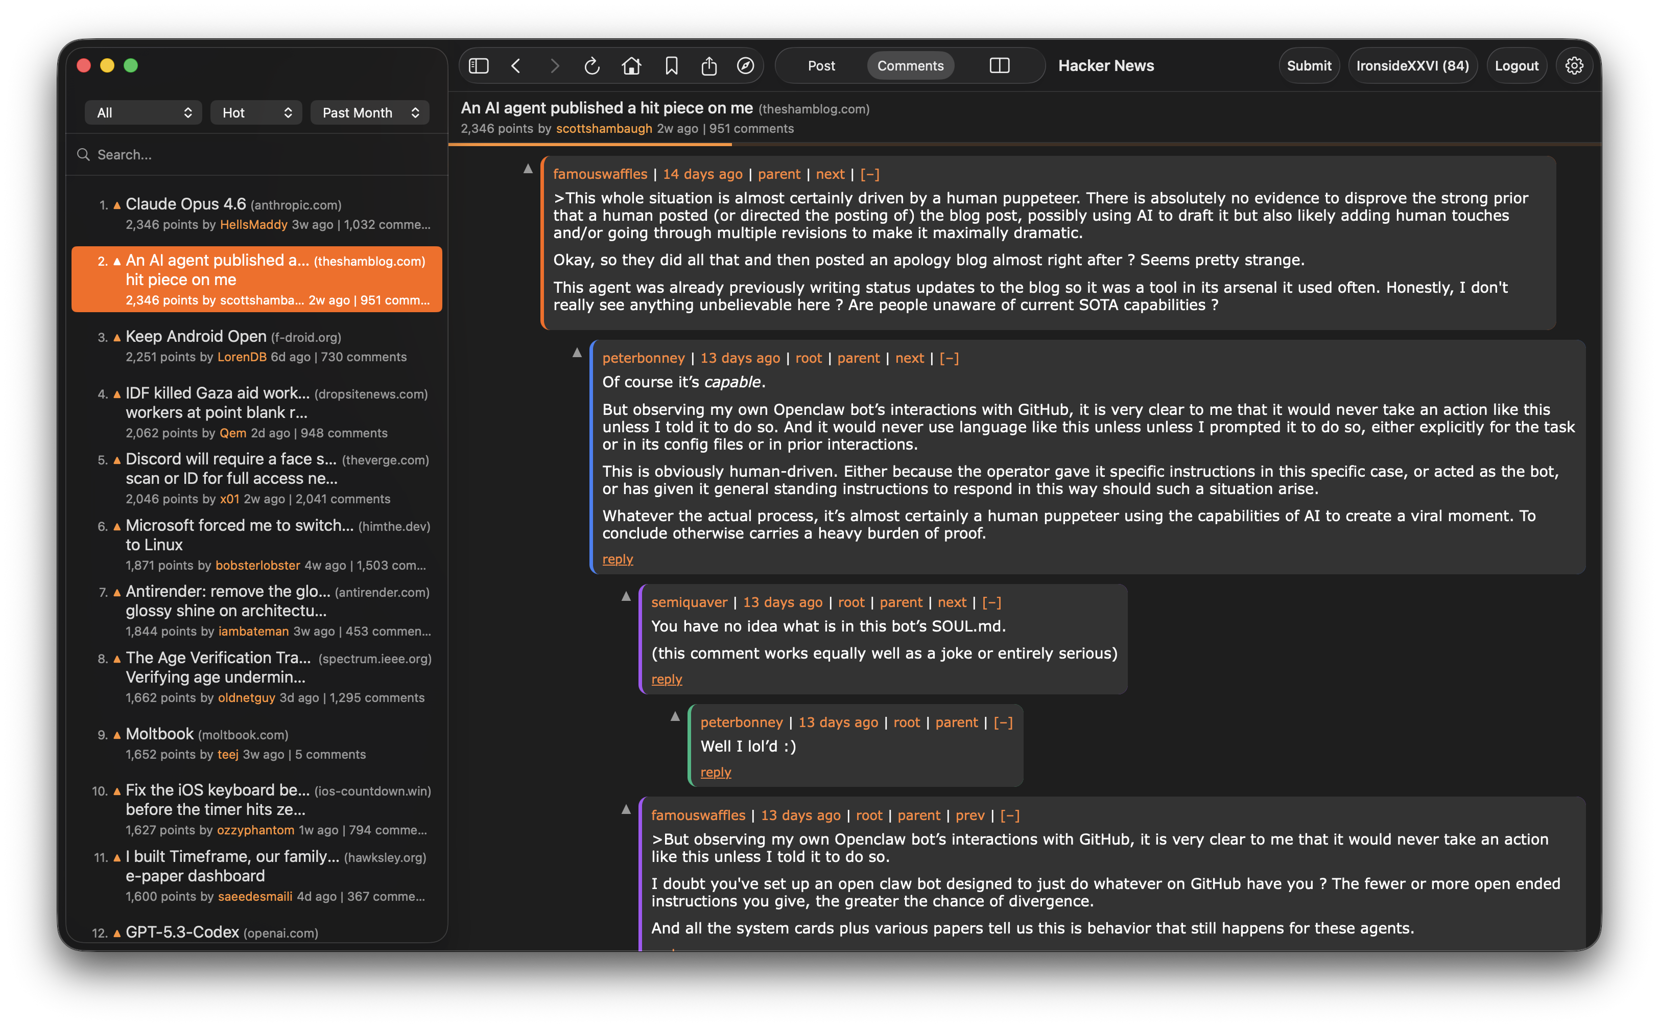Click the Submit button
This screenshot has width=1659, height=1027.
(x=1309, y=65)
